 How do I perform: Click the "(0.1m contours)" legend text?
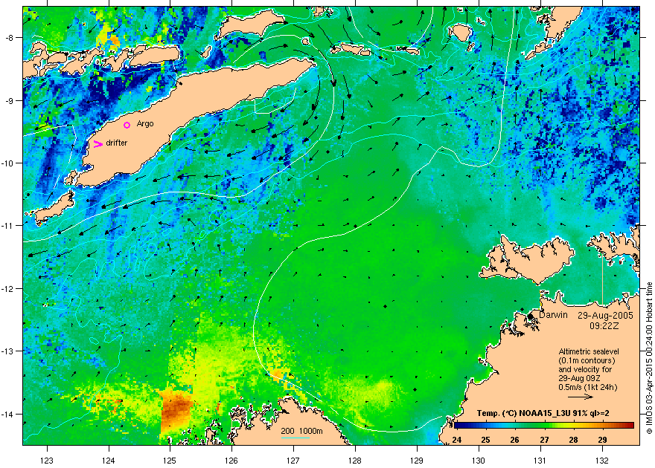[x=587, y=360]
